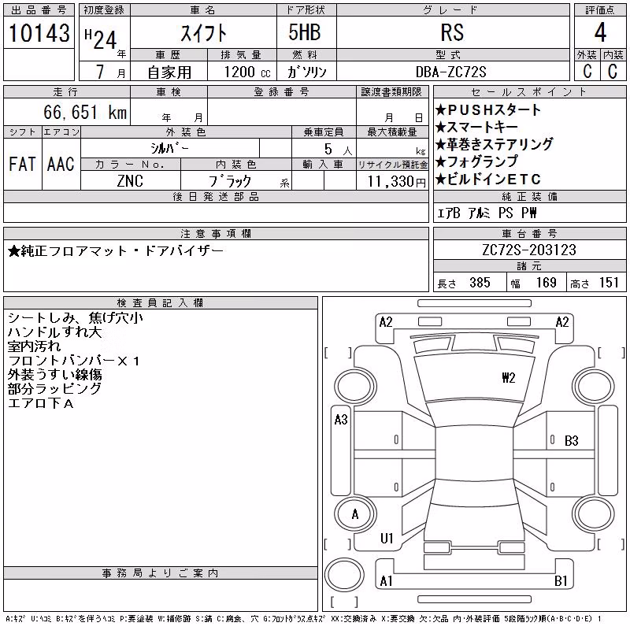Click A1 mark on the diagram
Image resolution: width=630 pixels, height=630 pixels.
tap(386, 580)
